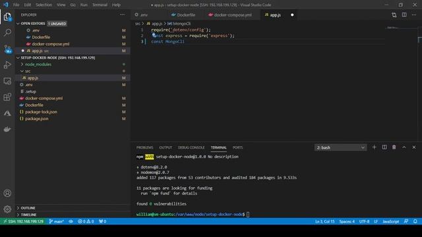This screenshot has width=422, height=237.
Task: Open Remote Explorer icon in activity bar
Action: coord(7,81)
